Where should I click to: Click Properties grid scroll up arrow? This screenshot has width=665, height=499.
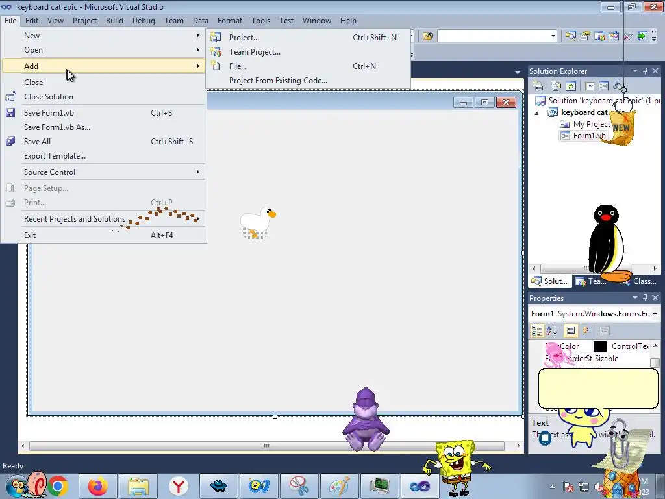click(x=655, y=346)
